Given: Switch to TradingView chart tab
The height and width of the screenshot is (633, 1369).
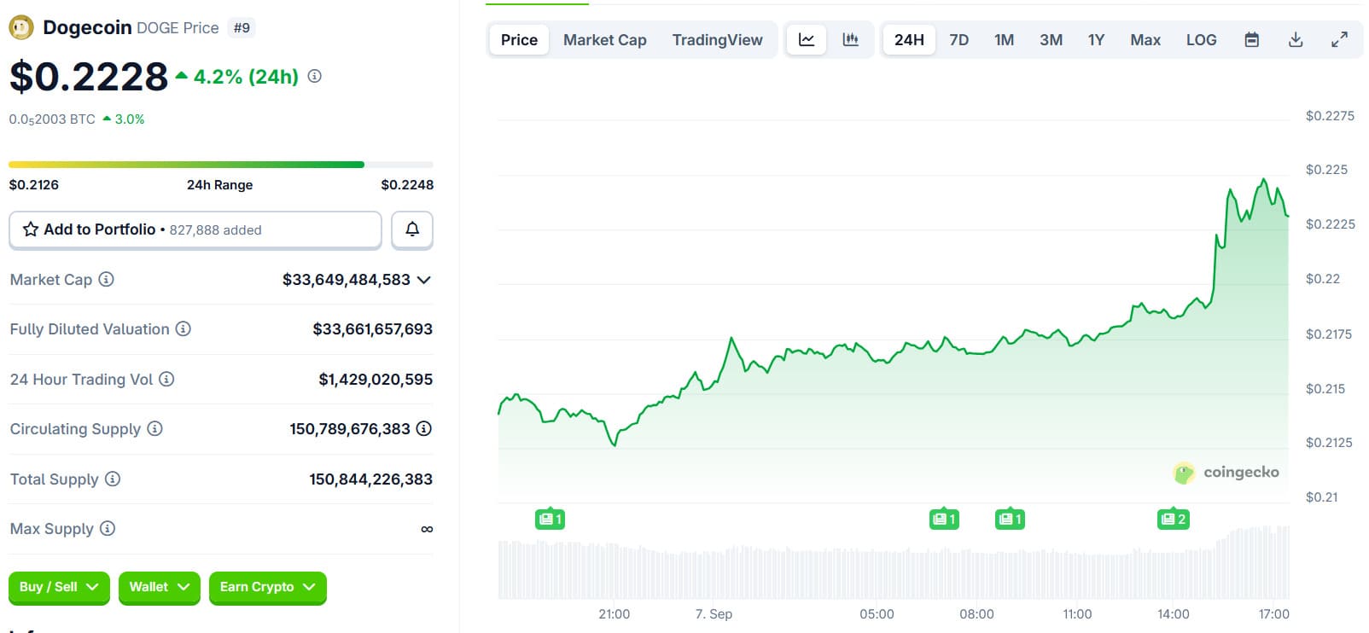Looking at the screenshot, I should click(x=718, y=39).
